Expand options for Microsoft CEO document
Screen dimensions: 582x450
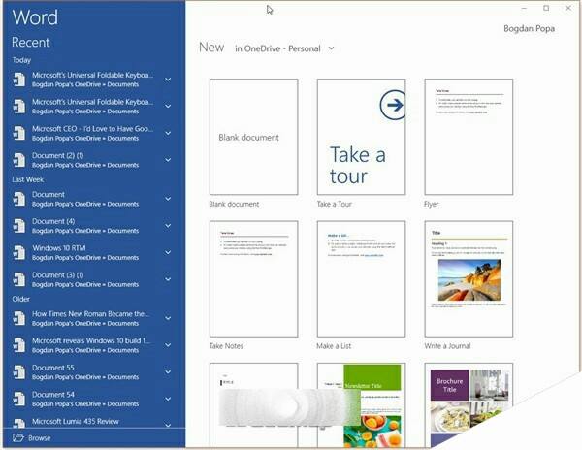168,133
